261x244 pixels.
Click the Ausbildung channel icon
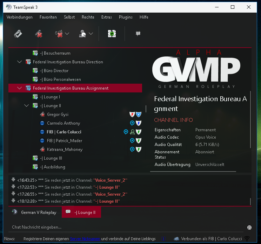[x=35, y=167]
